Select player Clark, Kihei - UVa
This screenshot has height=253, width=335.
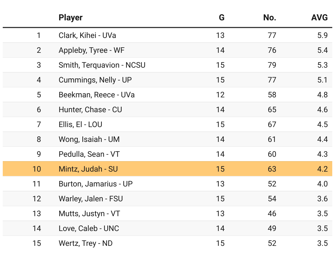click(x=87, y=35)
